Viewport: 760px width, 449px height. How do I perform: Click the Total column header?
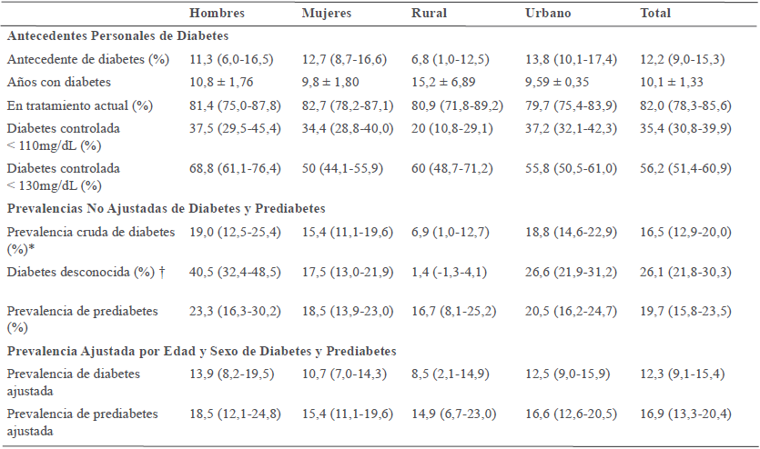click(654, 13)
